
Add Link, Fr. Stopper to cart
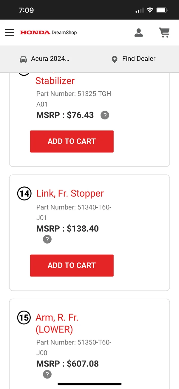[72, 265]
